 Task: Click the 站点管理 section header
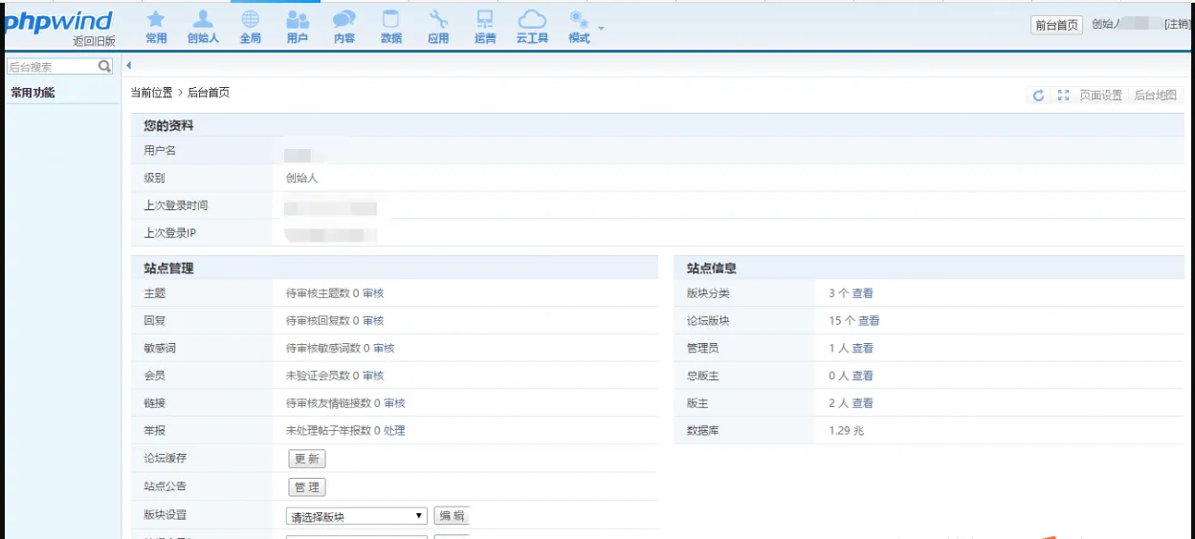point(168,269)
